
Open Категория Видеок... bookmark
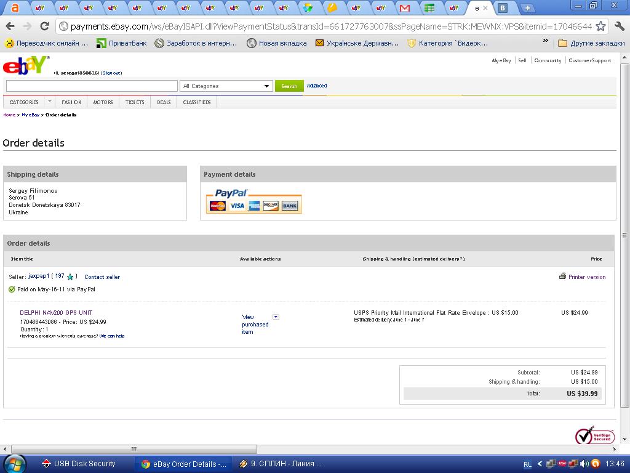pos(448,43)
